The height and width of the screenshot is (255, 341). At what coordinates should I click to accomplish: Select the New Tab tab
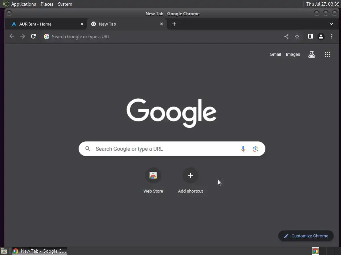click(127, 24)
